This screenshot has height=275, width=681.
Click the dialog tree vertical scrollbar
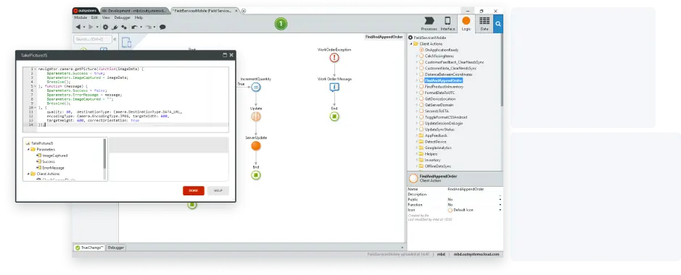104,153
